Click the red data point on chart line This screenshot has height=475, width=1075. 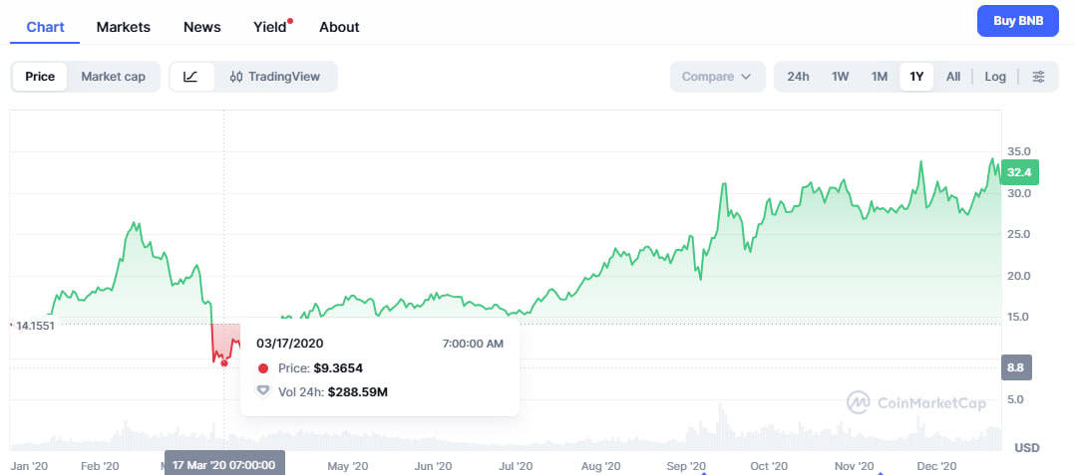pos(223,362)
